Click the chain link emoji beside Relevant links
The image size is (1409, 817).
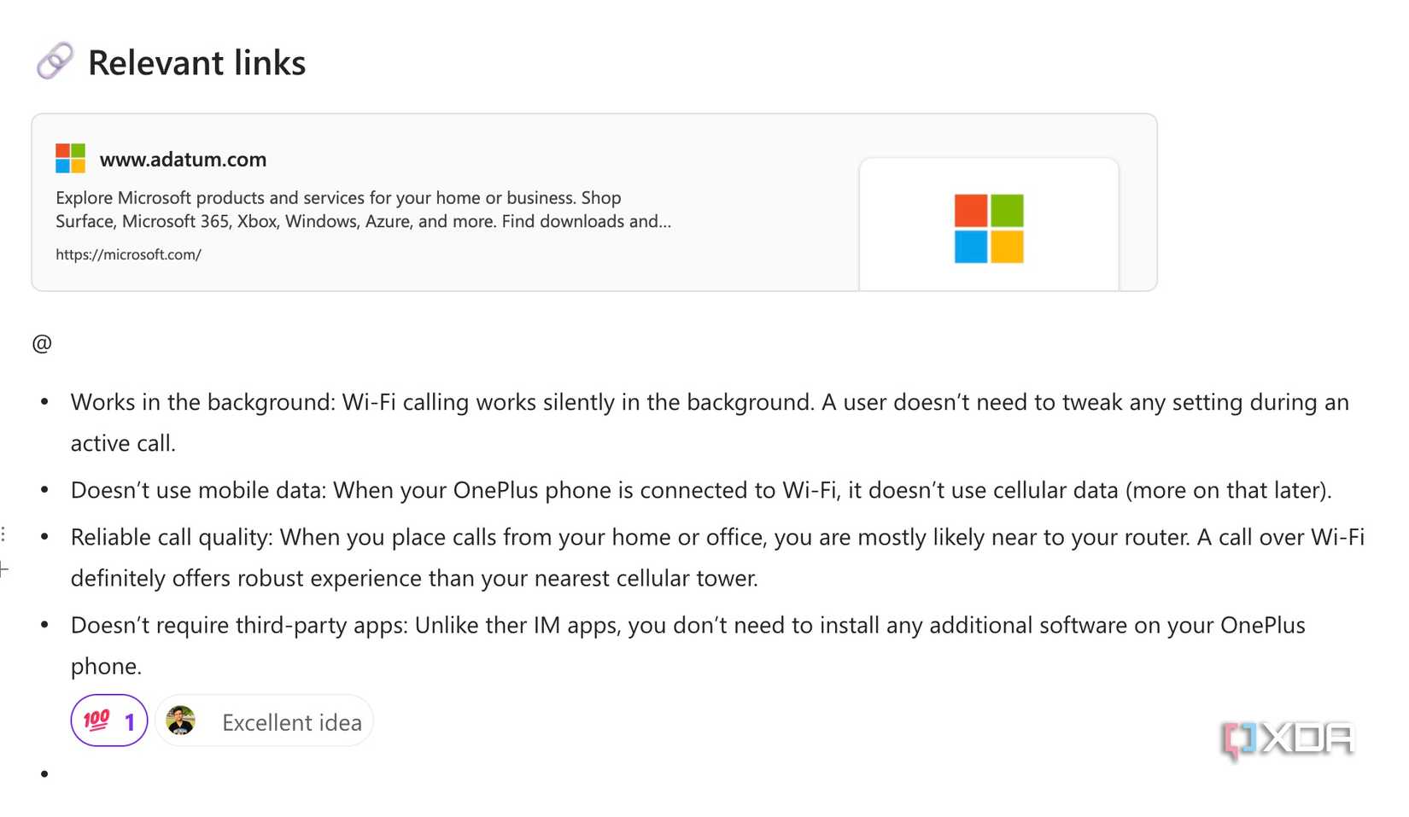[x=55, y=61]
